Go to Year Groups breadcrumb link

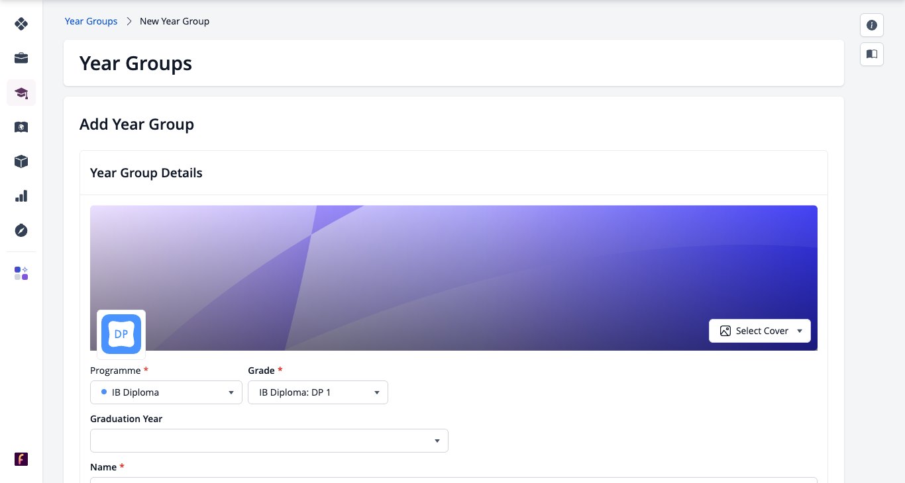point(91,21)
